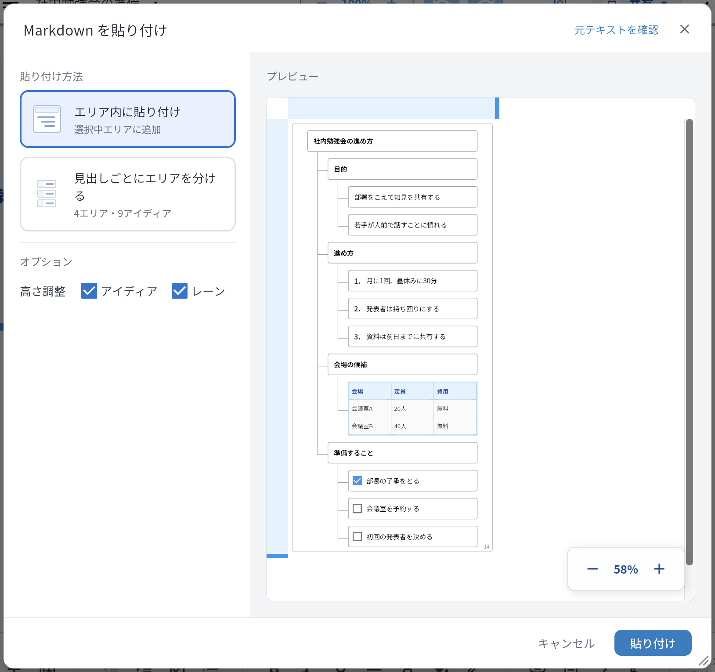Select エリア内に貼り付け paste method
Image resolution: width=715 pixels, height=672 pixels.
(128, 119)
